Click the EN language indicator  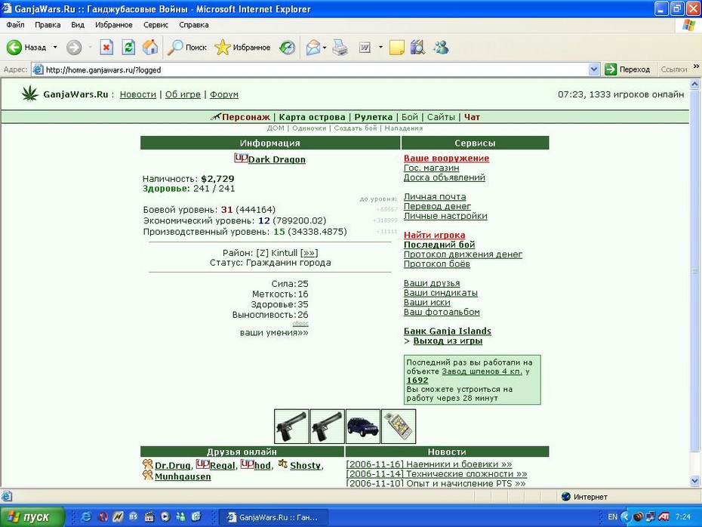(x=612, y=516)
